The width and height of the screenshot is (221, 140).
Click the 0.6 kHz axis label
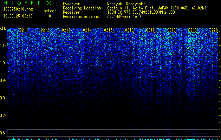click(x=3, y=133)
